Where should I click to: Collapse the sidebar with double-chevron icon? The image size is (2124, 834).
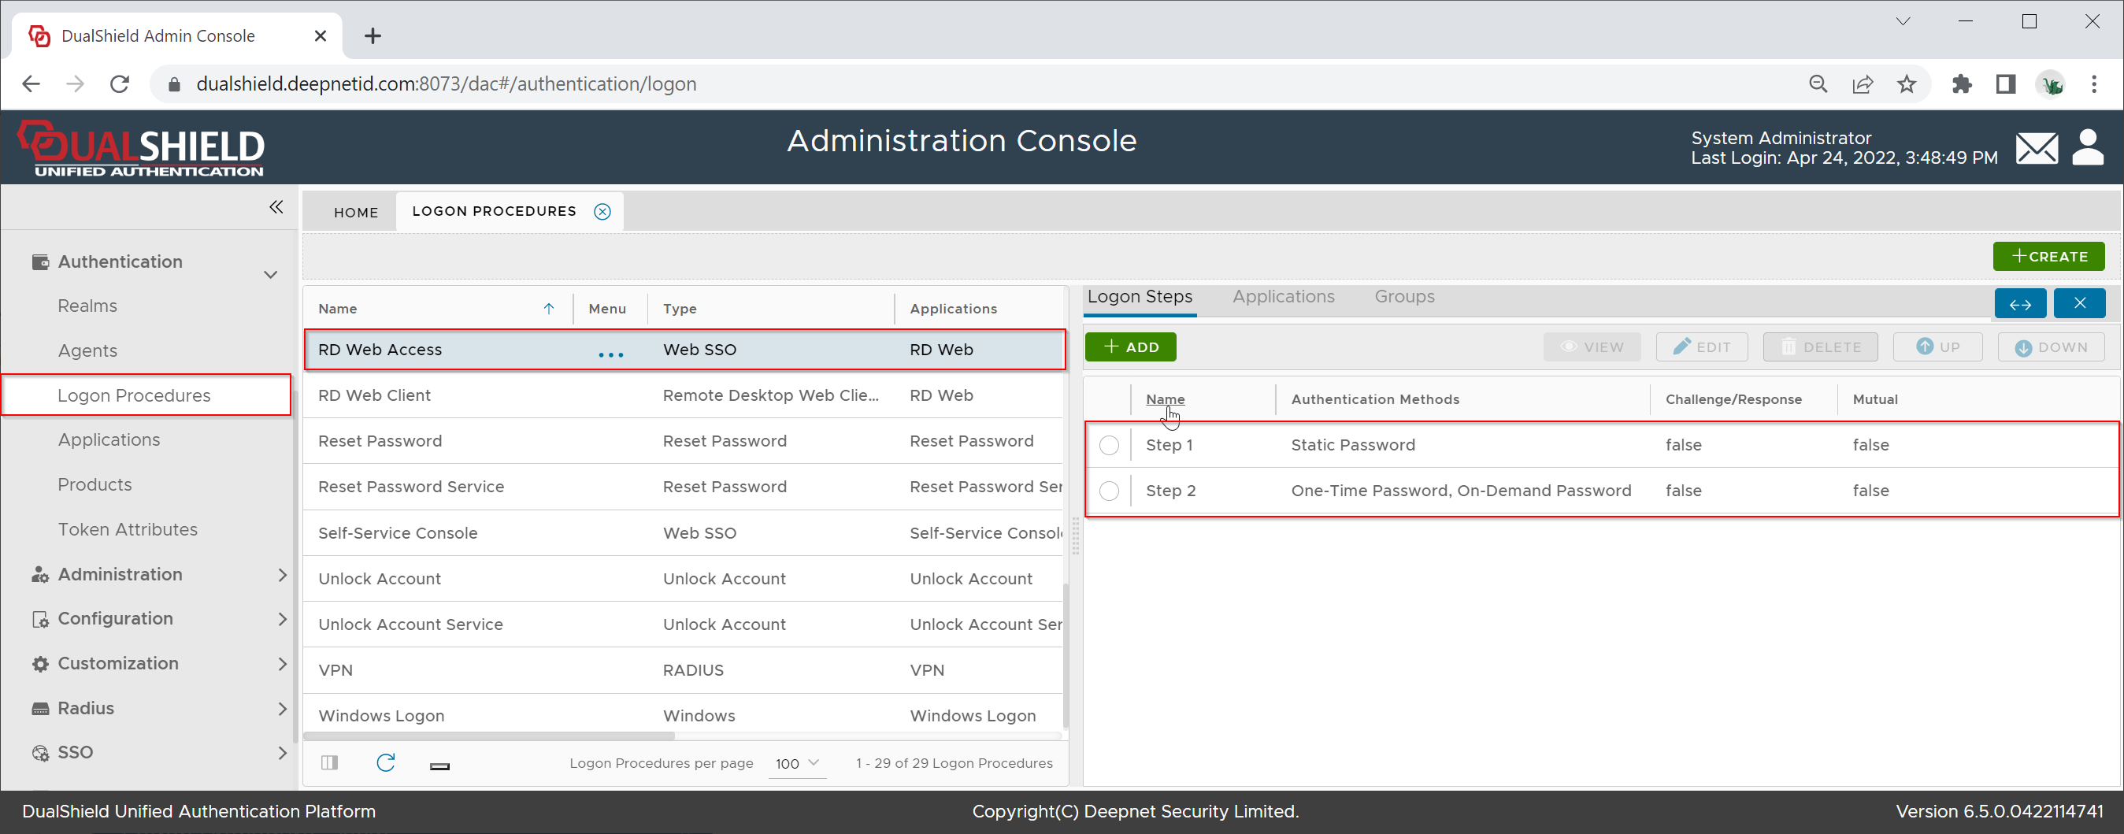[x=276, y=207]
